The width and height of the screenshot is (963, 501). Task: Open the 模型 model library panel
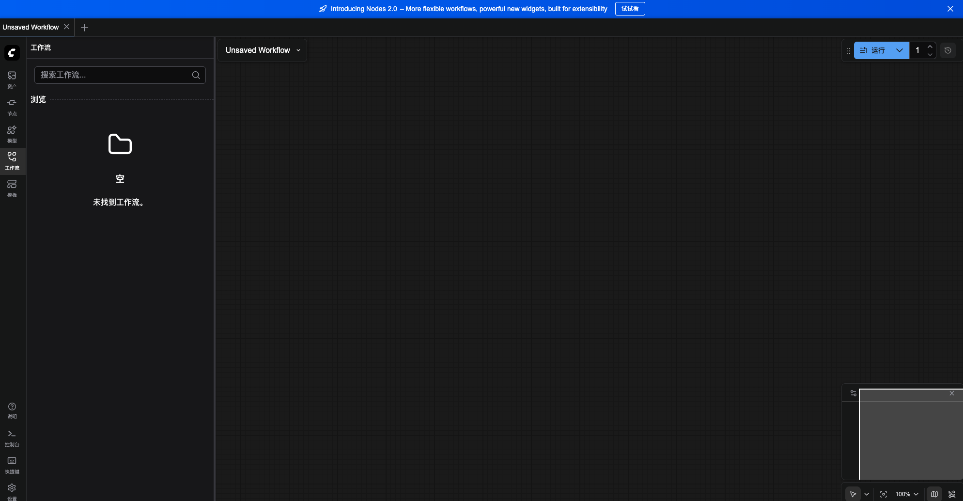(12, 134)
